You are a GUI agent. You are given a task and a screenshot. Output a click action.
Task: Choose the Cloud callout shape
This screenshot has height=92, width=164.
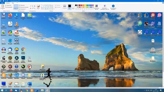52,9
